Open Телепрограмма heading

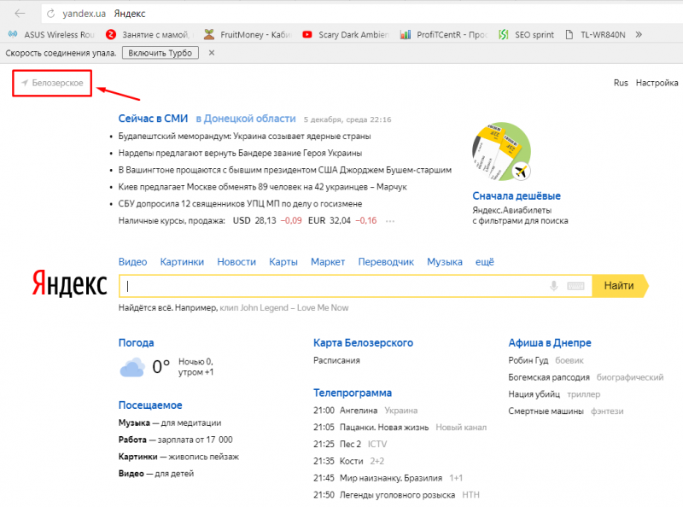pos(353,393)
